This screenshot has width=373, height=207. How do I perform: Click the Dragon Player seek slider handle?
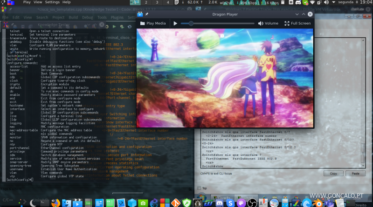tap(191, 23)
